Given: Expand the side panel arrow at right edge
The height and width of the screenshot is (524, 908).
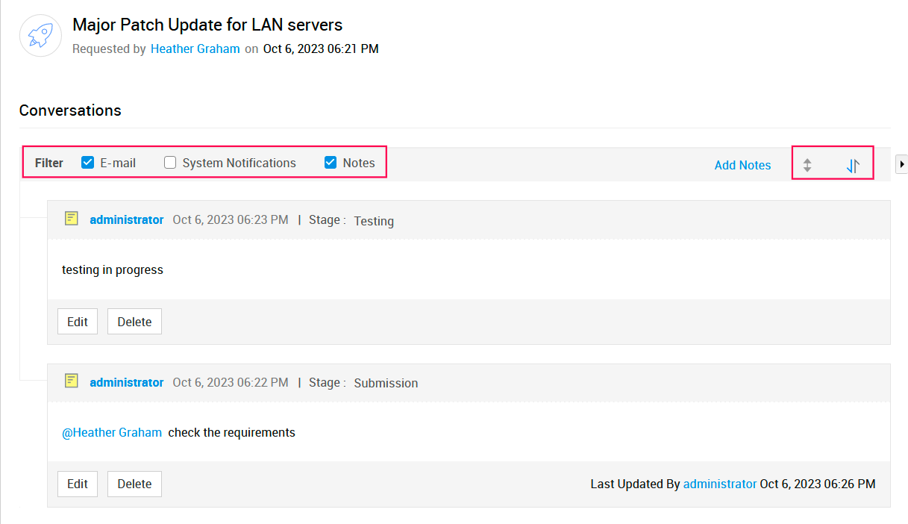Looking at the screenshot, I should click(x=901, y=164).
